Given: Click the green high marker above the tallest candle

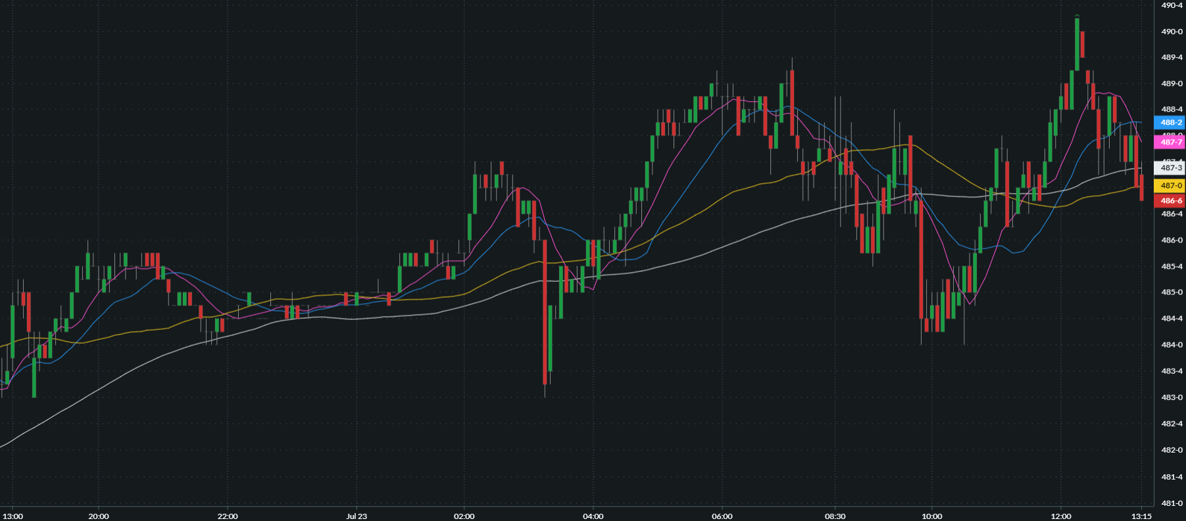Looking at the screenshot, I should point(1077,15).
